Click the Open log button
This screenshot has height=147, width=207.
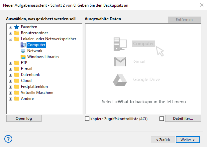pyautogui.click(x=24, y=118)
